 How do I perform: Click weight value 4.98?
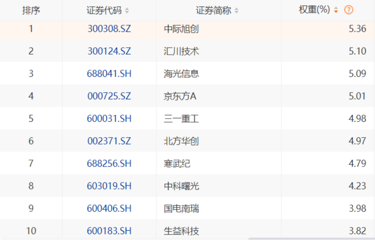click(x=358, y=119)
